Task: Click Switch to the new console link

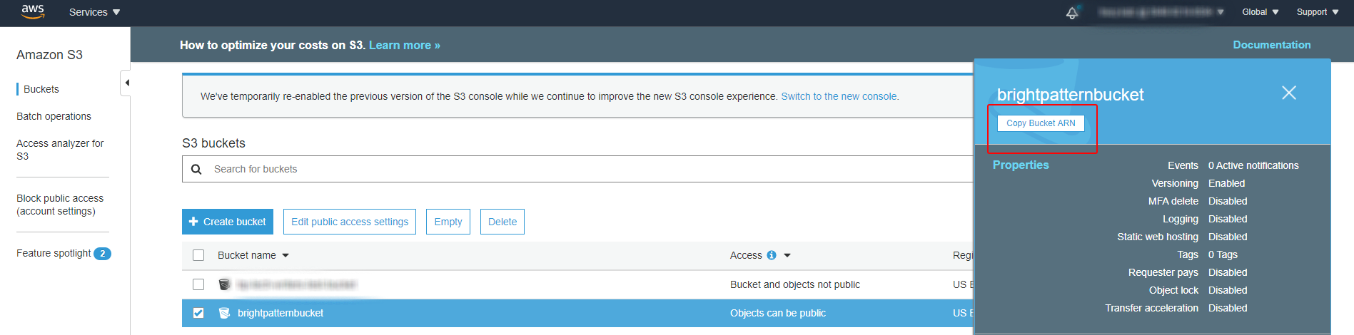Action: coord(839,96)
